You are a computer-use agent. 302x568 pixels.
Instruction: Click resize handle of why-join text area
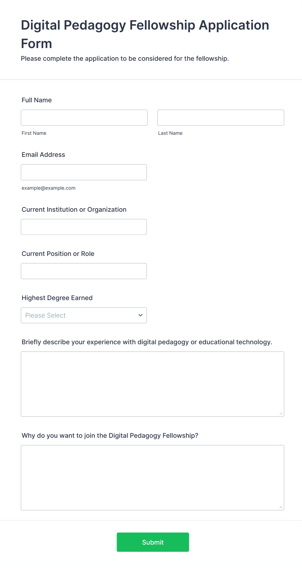pos(281,507)
